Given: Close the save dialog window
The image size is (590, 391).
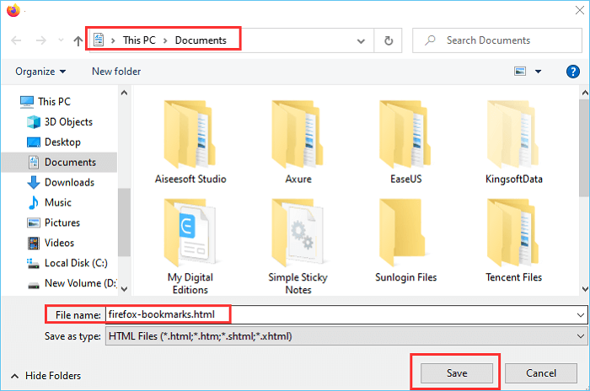Looking at the screenshot, I should pos(580,10).
